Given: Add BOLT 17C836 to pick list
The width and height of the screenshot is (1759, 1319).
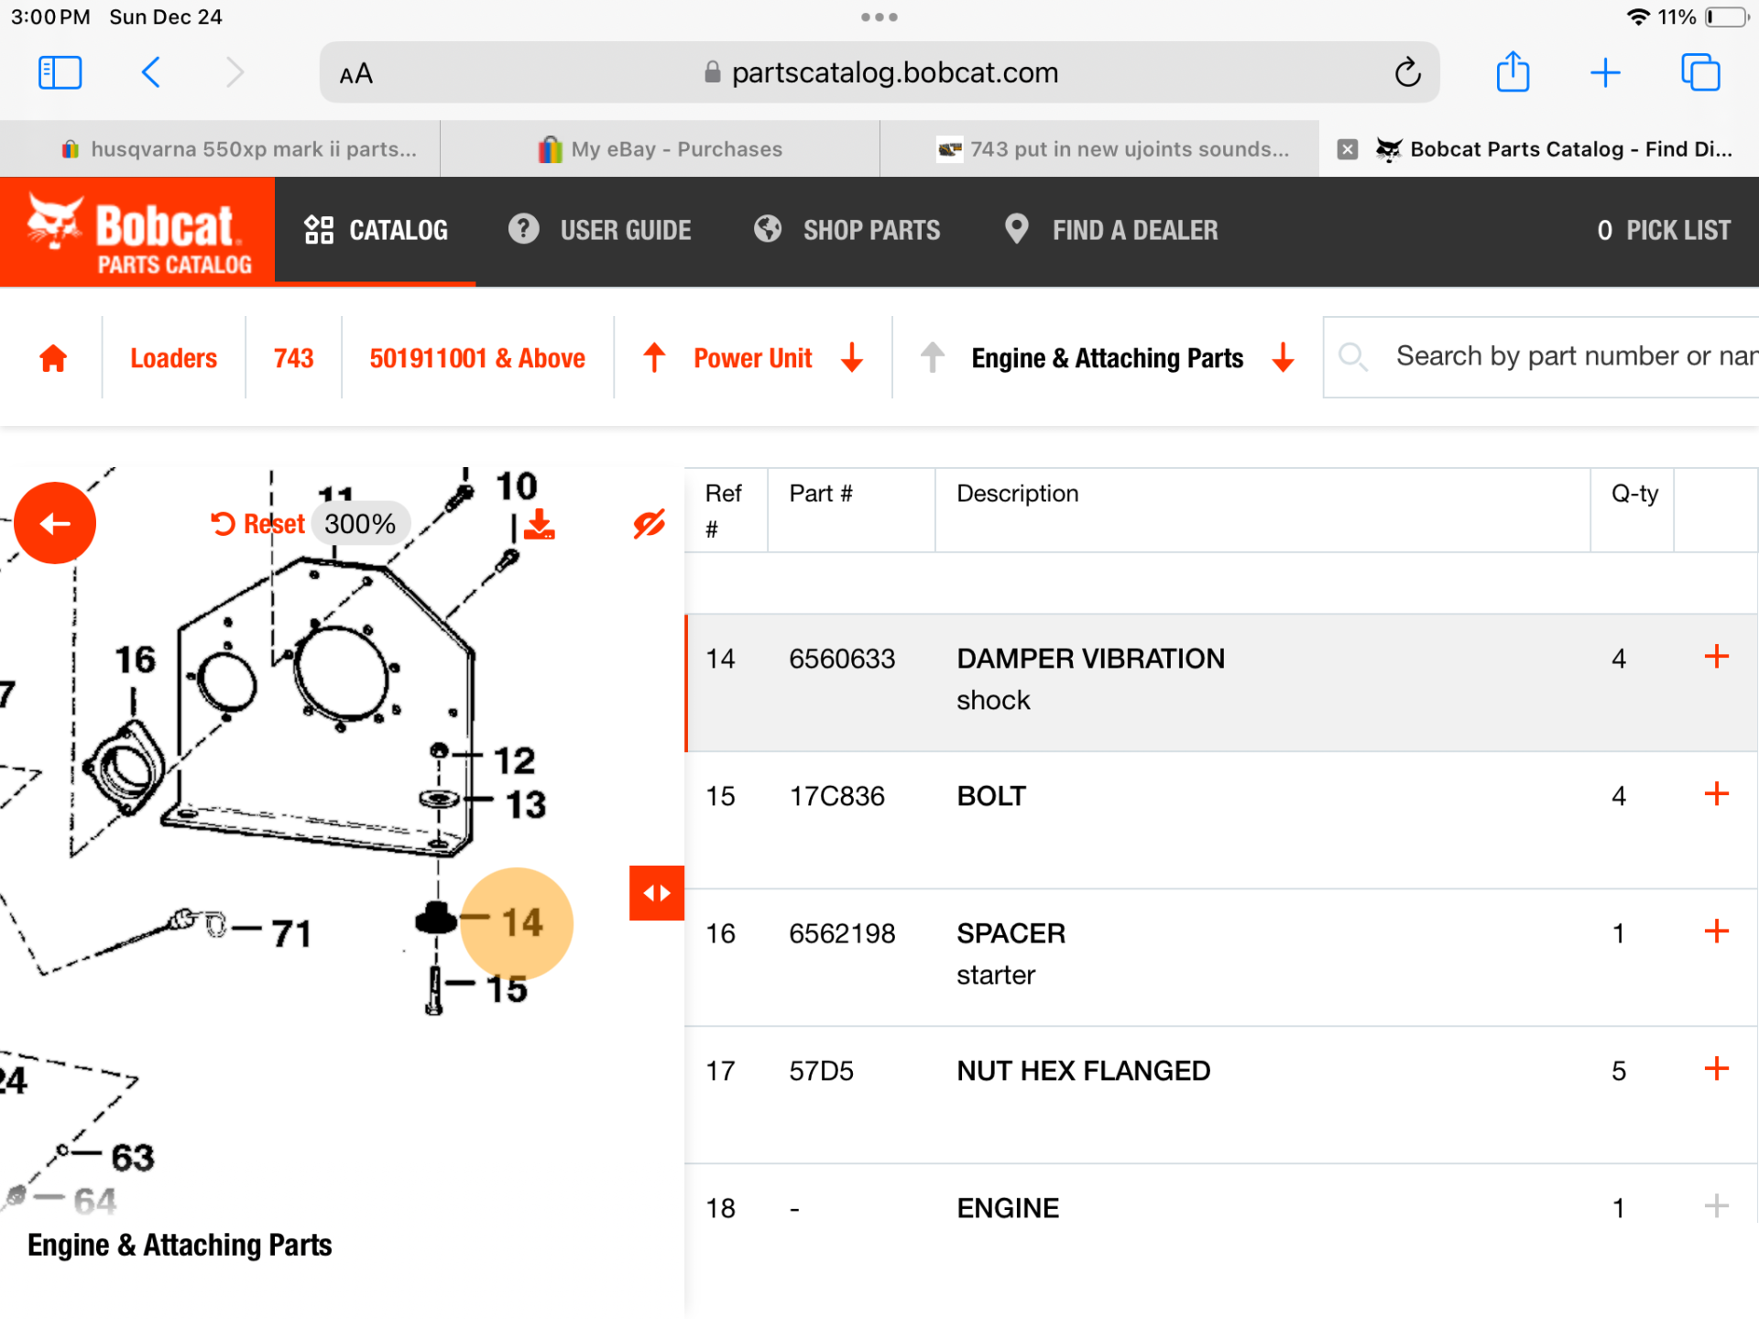Looking at the screenshot, I should pyautogui.click(x=1716, y=794).
